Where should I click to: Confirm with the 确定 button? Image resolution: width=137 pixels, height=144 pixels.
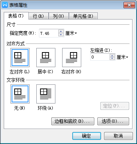[86, 136]
